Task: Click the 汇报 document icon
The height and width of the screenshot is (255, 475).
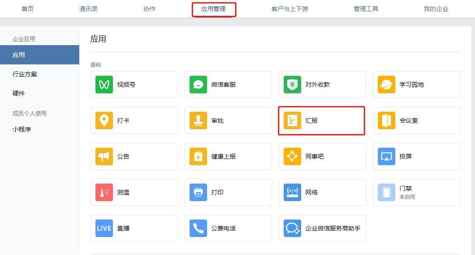Action: [x=292, y=120]
